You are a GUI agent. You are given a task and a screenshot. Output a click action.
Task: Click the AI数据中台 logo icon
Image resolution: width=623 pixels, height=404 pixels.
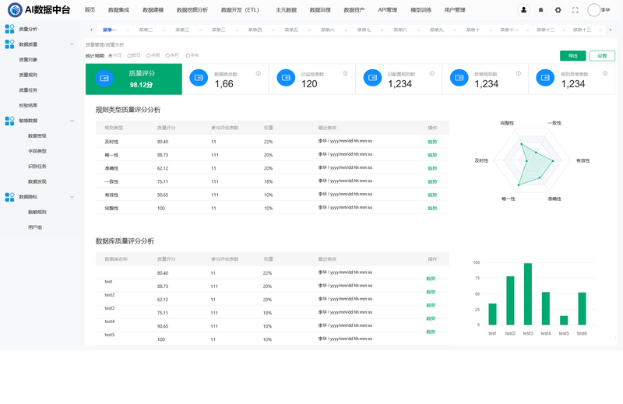[x=15, y=10]
